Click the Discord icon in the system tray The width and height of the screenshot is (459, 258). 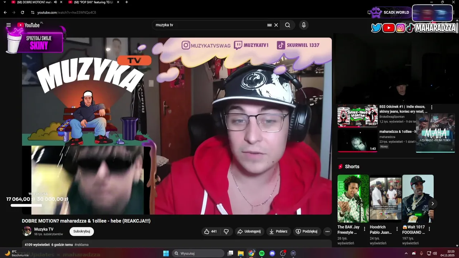[x=414, y=253]
